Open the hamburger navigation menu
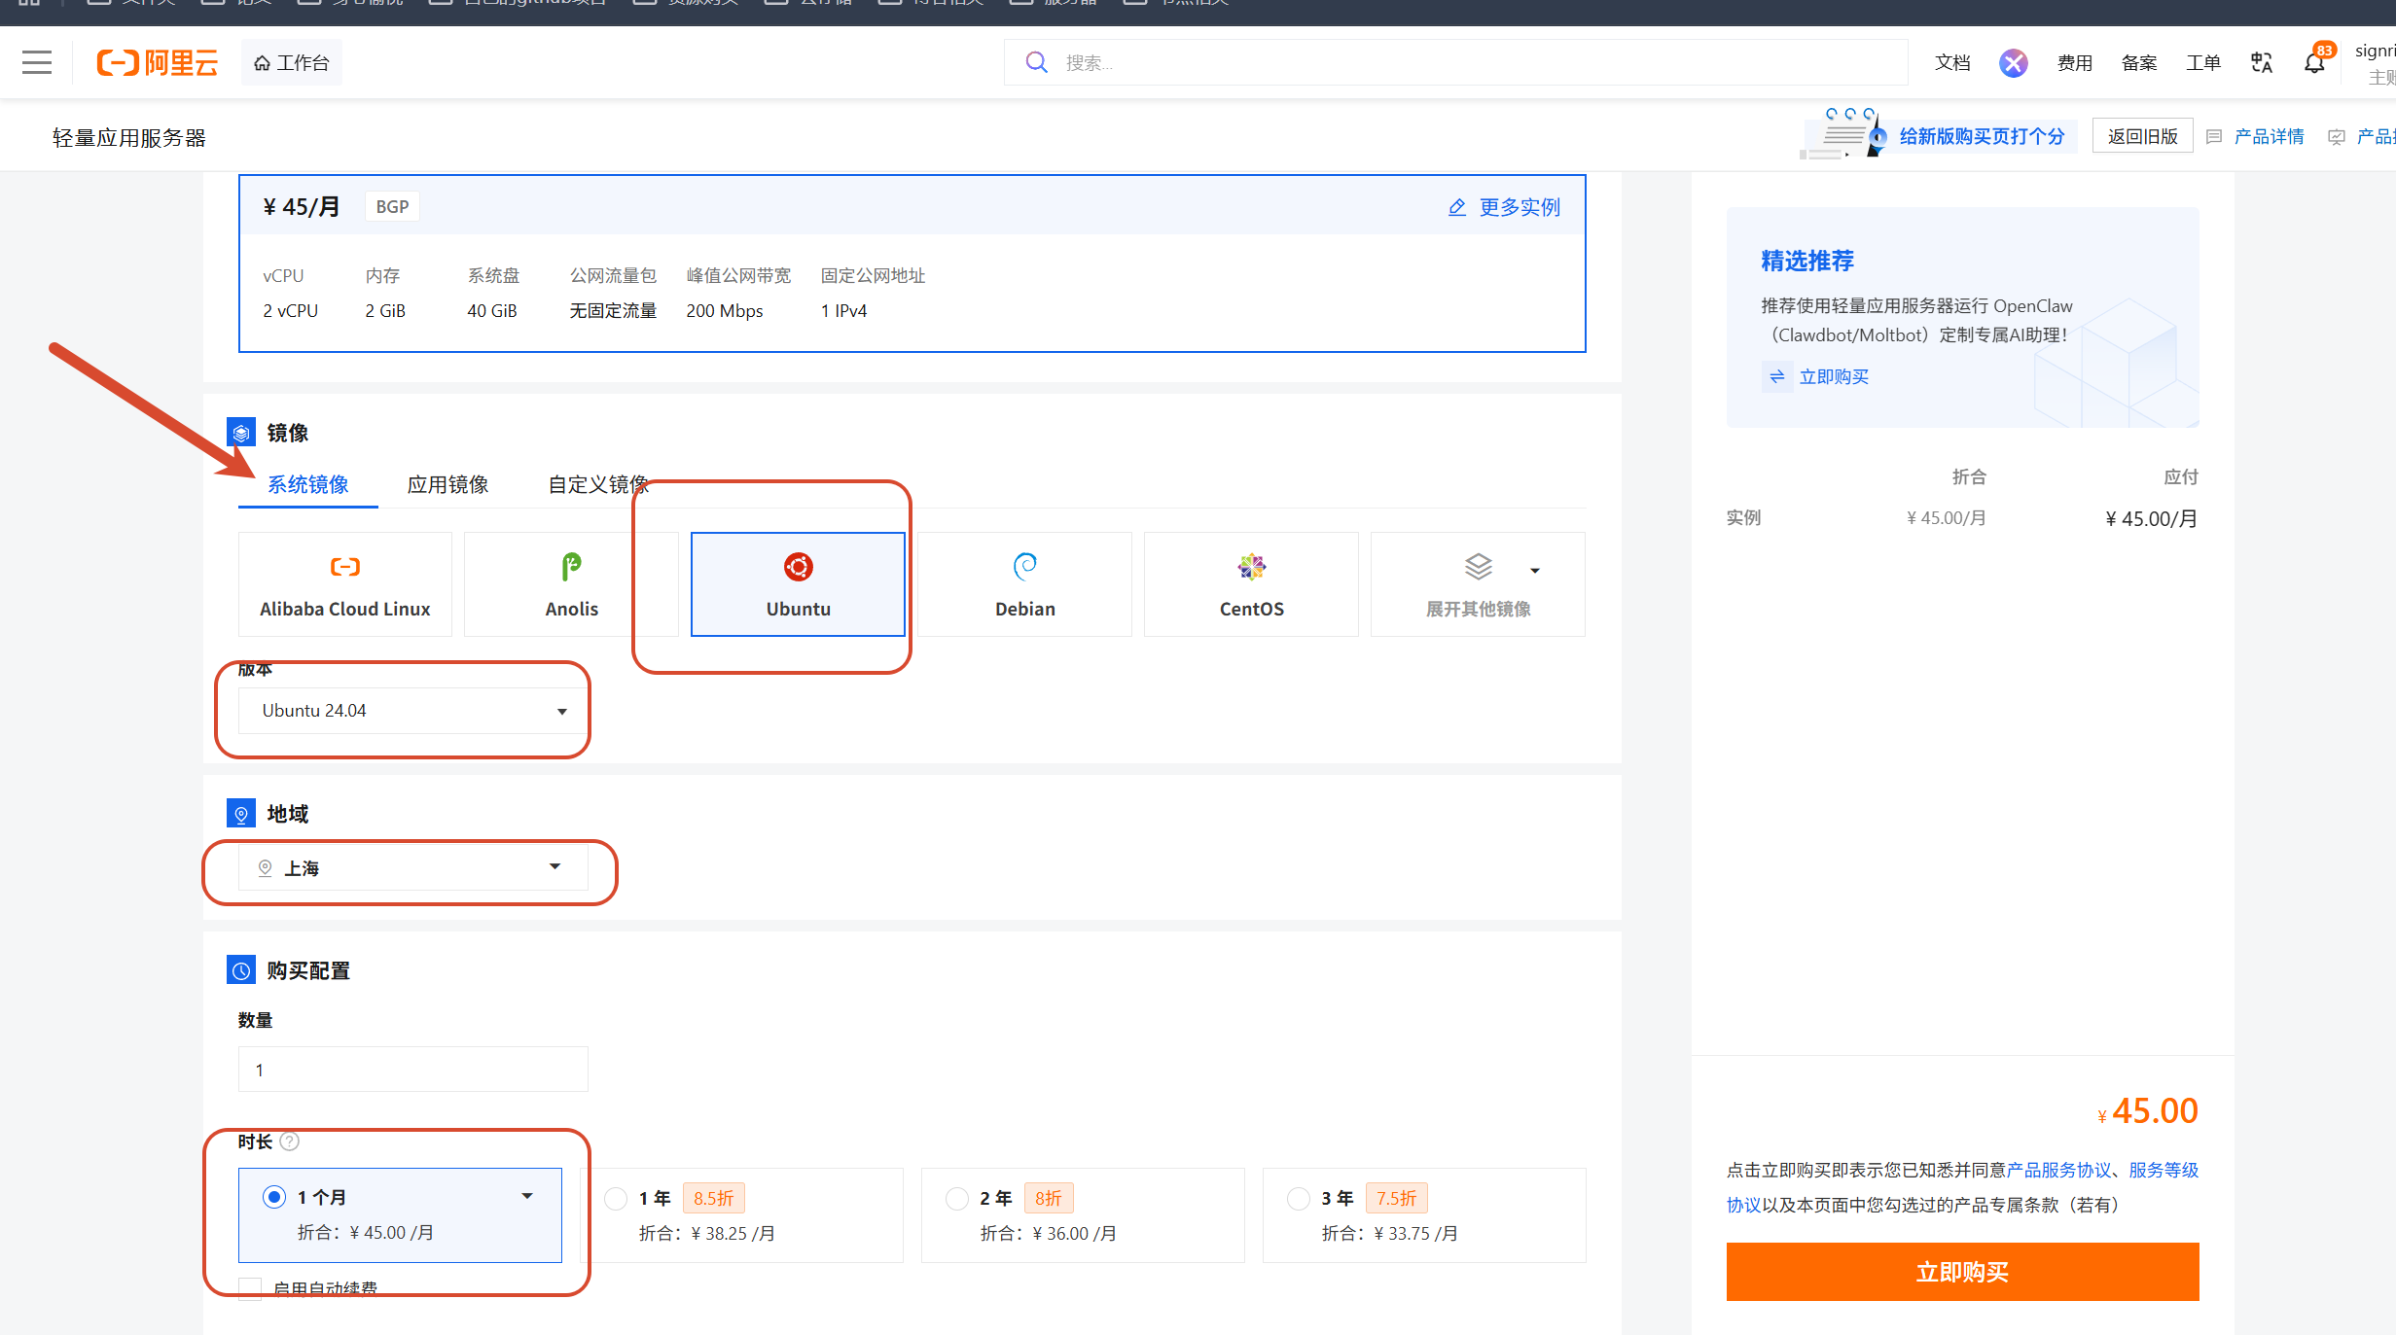The width and height of the screenshot is (2396, 1335). tap(37, 63)
